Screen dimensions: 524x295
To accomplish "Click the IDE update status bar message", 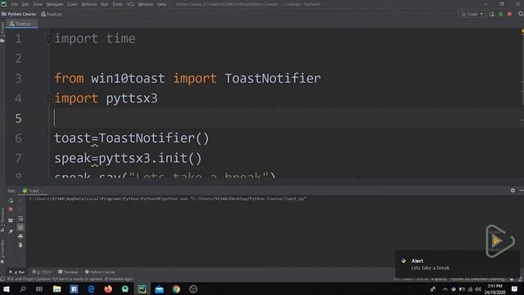I will tap(70, 279).
